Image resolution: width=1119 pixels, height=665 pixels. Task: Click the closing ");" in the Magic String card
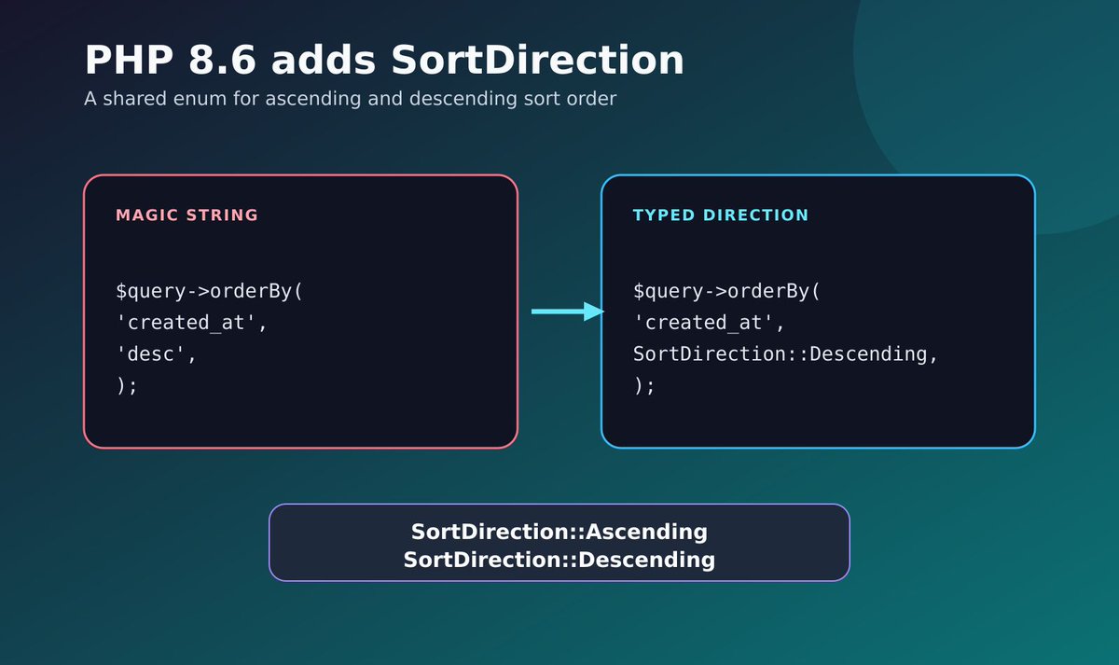127,386
